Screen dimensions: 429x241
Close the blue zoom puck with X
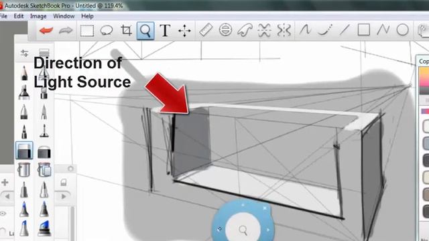(265, 208)
